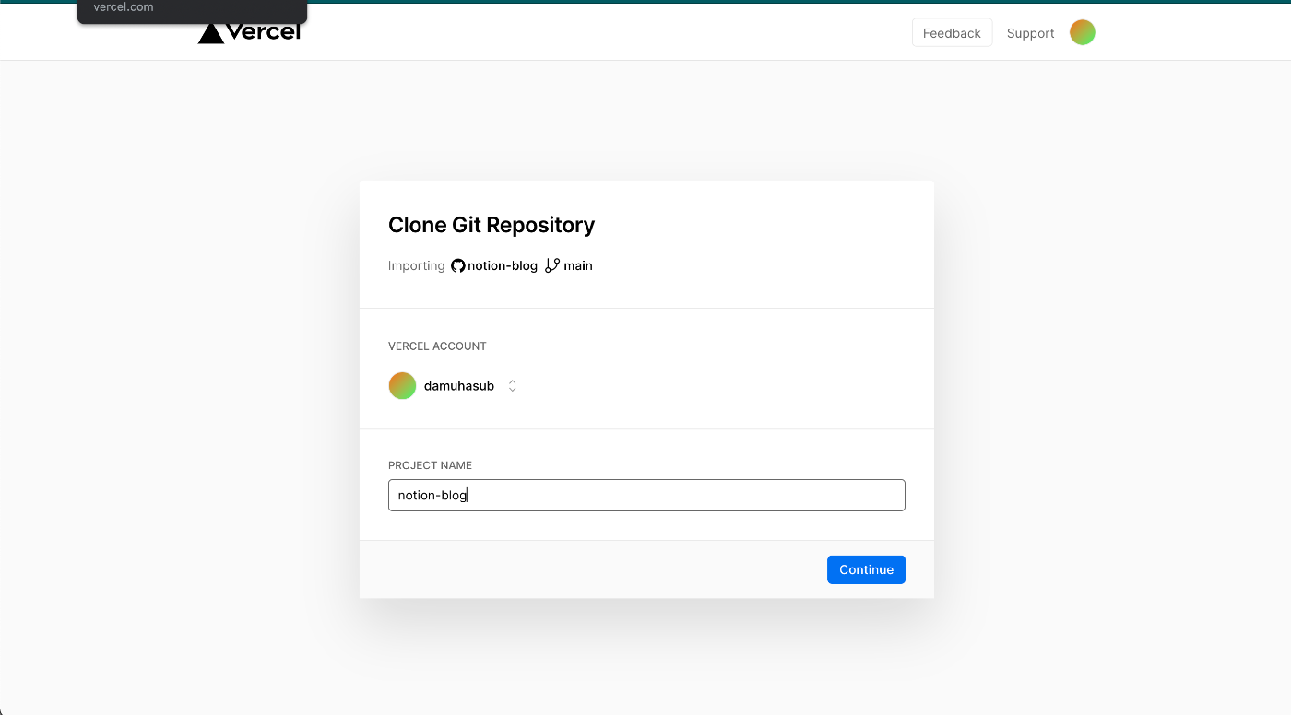Viewport: 1291px width, 715px height.
Task: Click the GitHub icon beside notion-blog
Action: tap(457, 265)
